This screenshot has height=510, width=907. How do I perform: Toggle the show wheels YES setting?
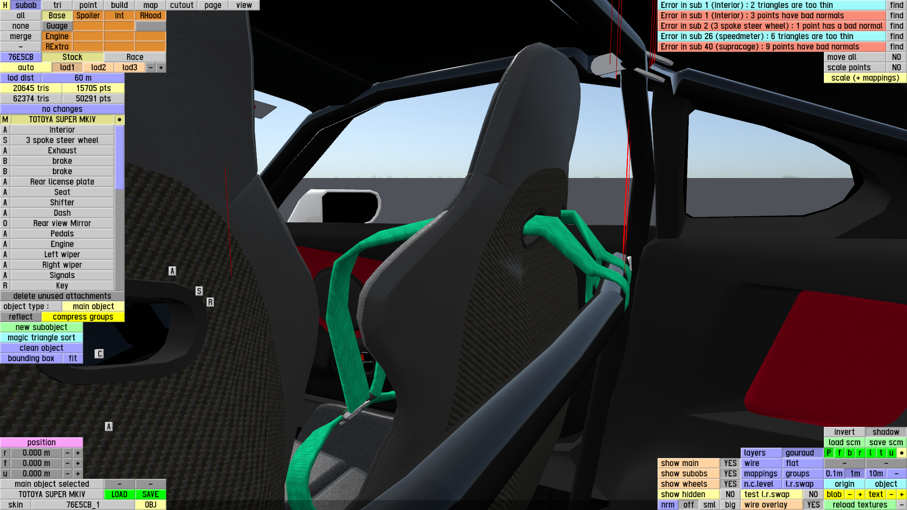(x=730, y=484)
